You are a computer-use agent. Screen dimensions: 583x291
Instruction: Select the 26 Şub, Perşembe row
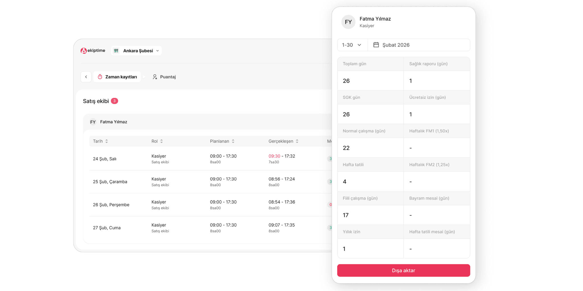pyautogui.click(x=111, y=205)
